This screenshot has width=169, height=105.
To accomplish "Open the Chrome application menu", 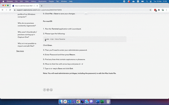I will [x=10, y=1].
